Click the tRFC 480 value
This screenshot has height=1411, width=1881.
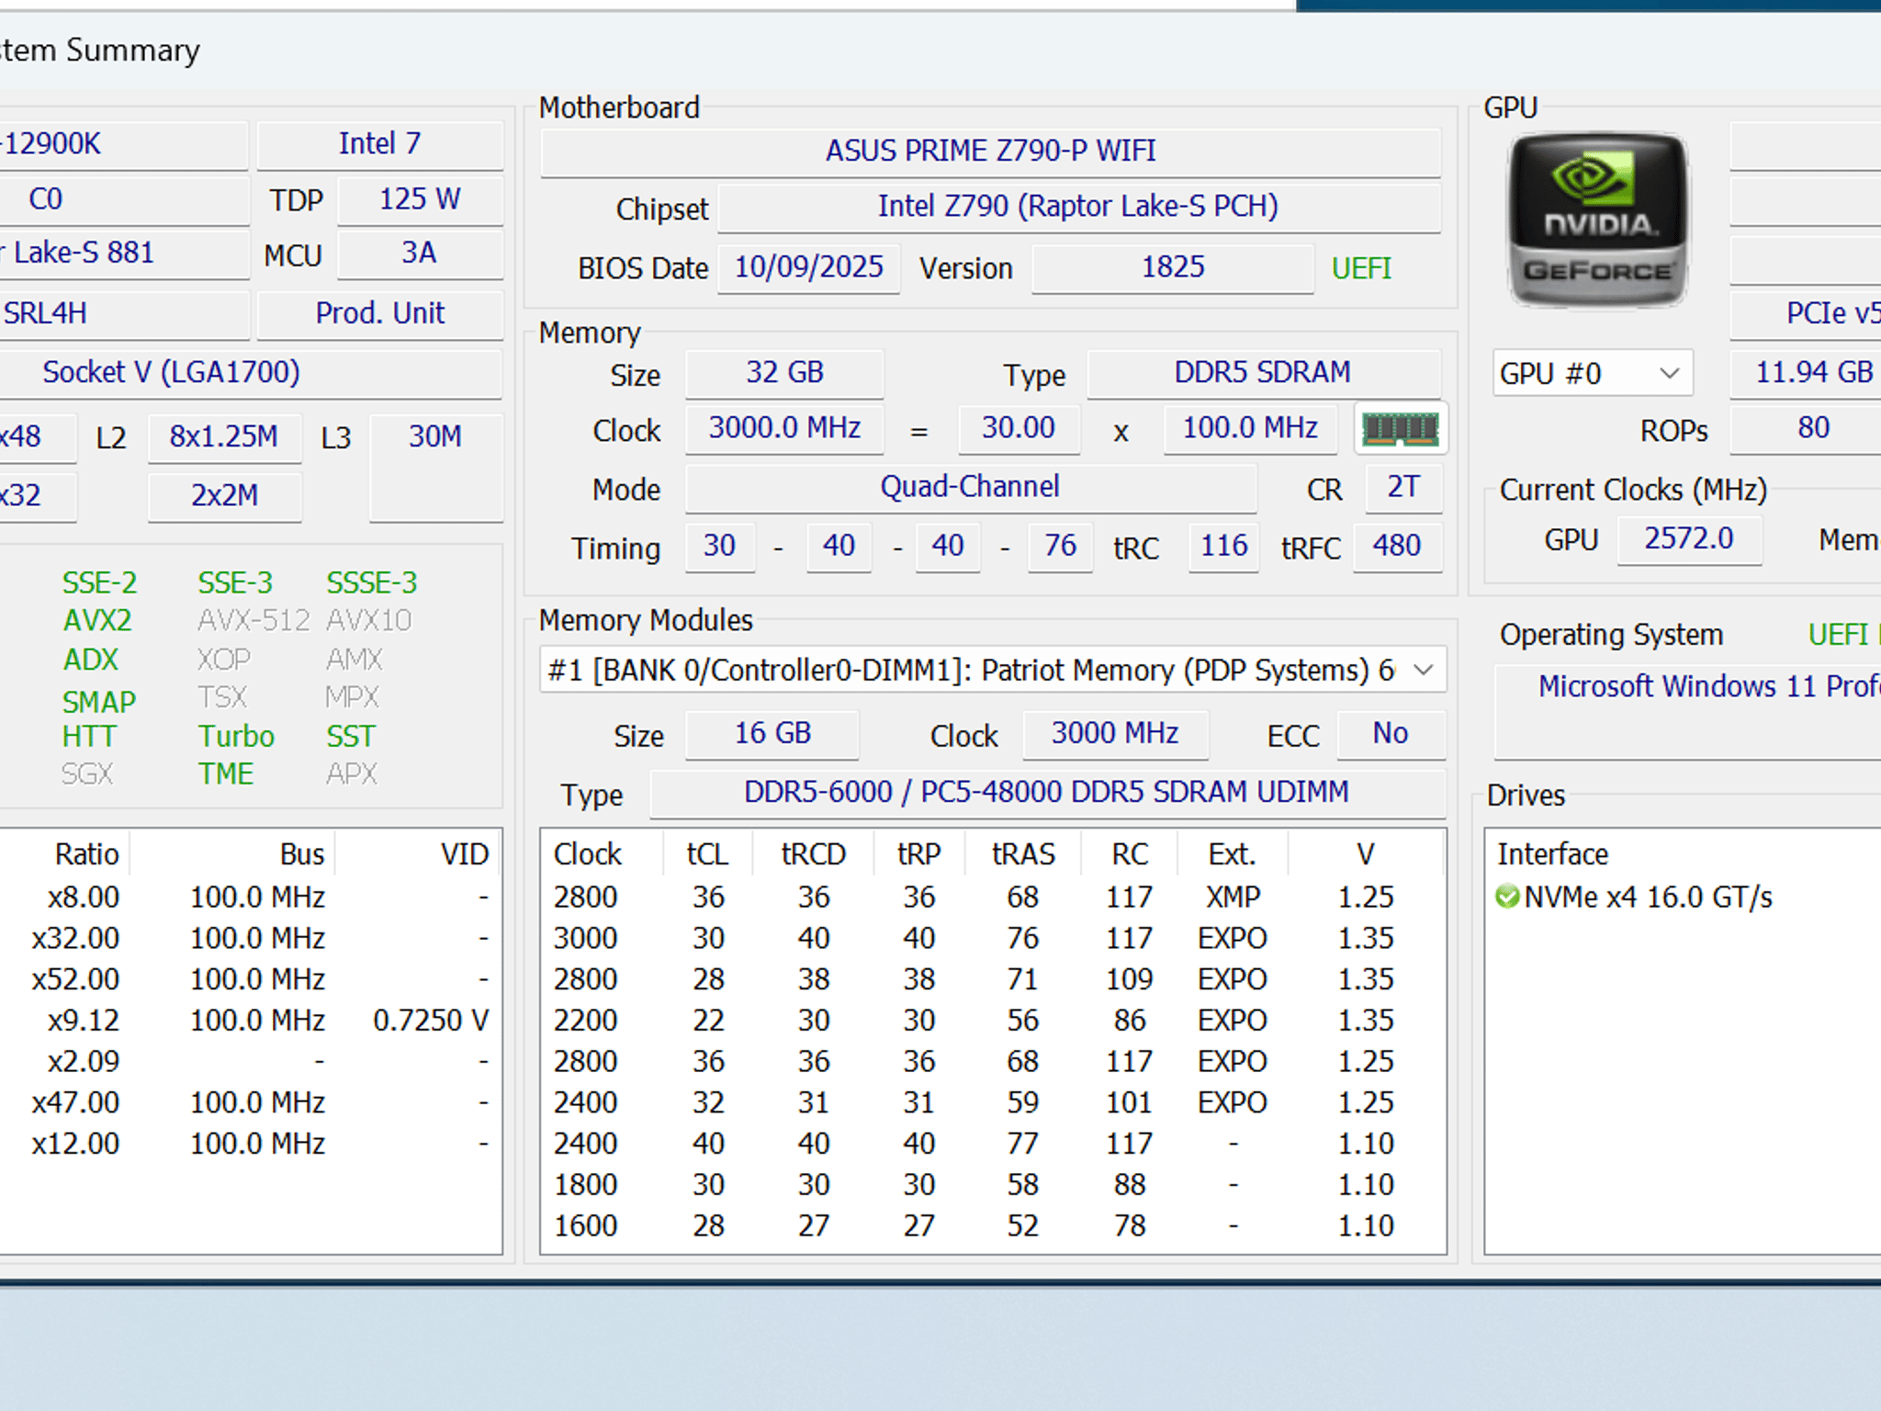click(x=1397, y=547)
